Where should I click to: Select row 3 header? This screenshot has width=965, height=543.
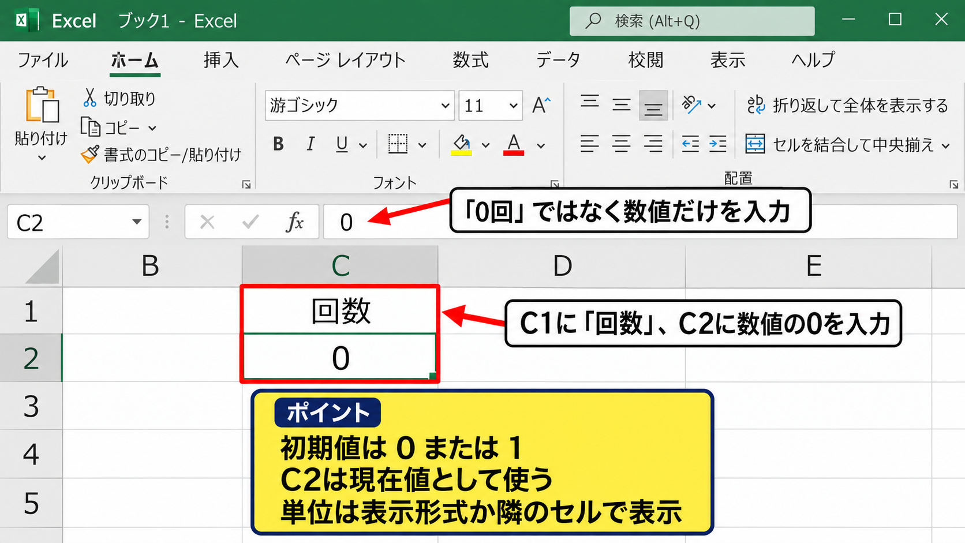pyautogui.click(x=31, y=406)
